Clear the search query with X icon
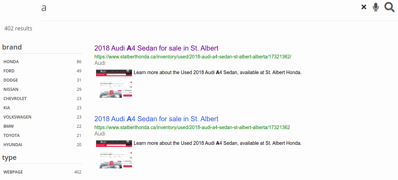 [x=364, y=7]
